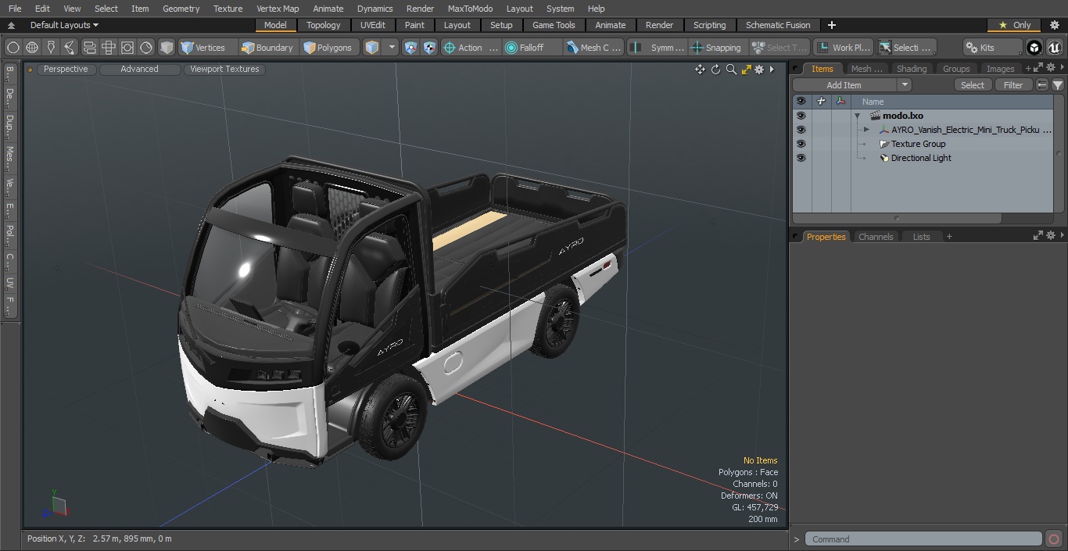Toggle visibility eye of modo.lxo
Screen dimensions: 1068x551
801,116
